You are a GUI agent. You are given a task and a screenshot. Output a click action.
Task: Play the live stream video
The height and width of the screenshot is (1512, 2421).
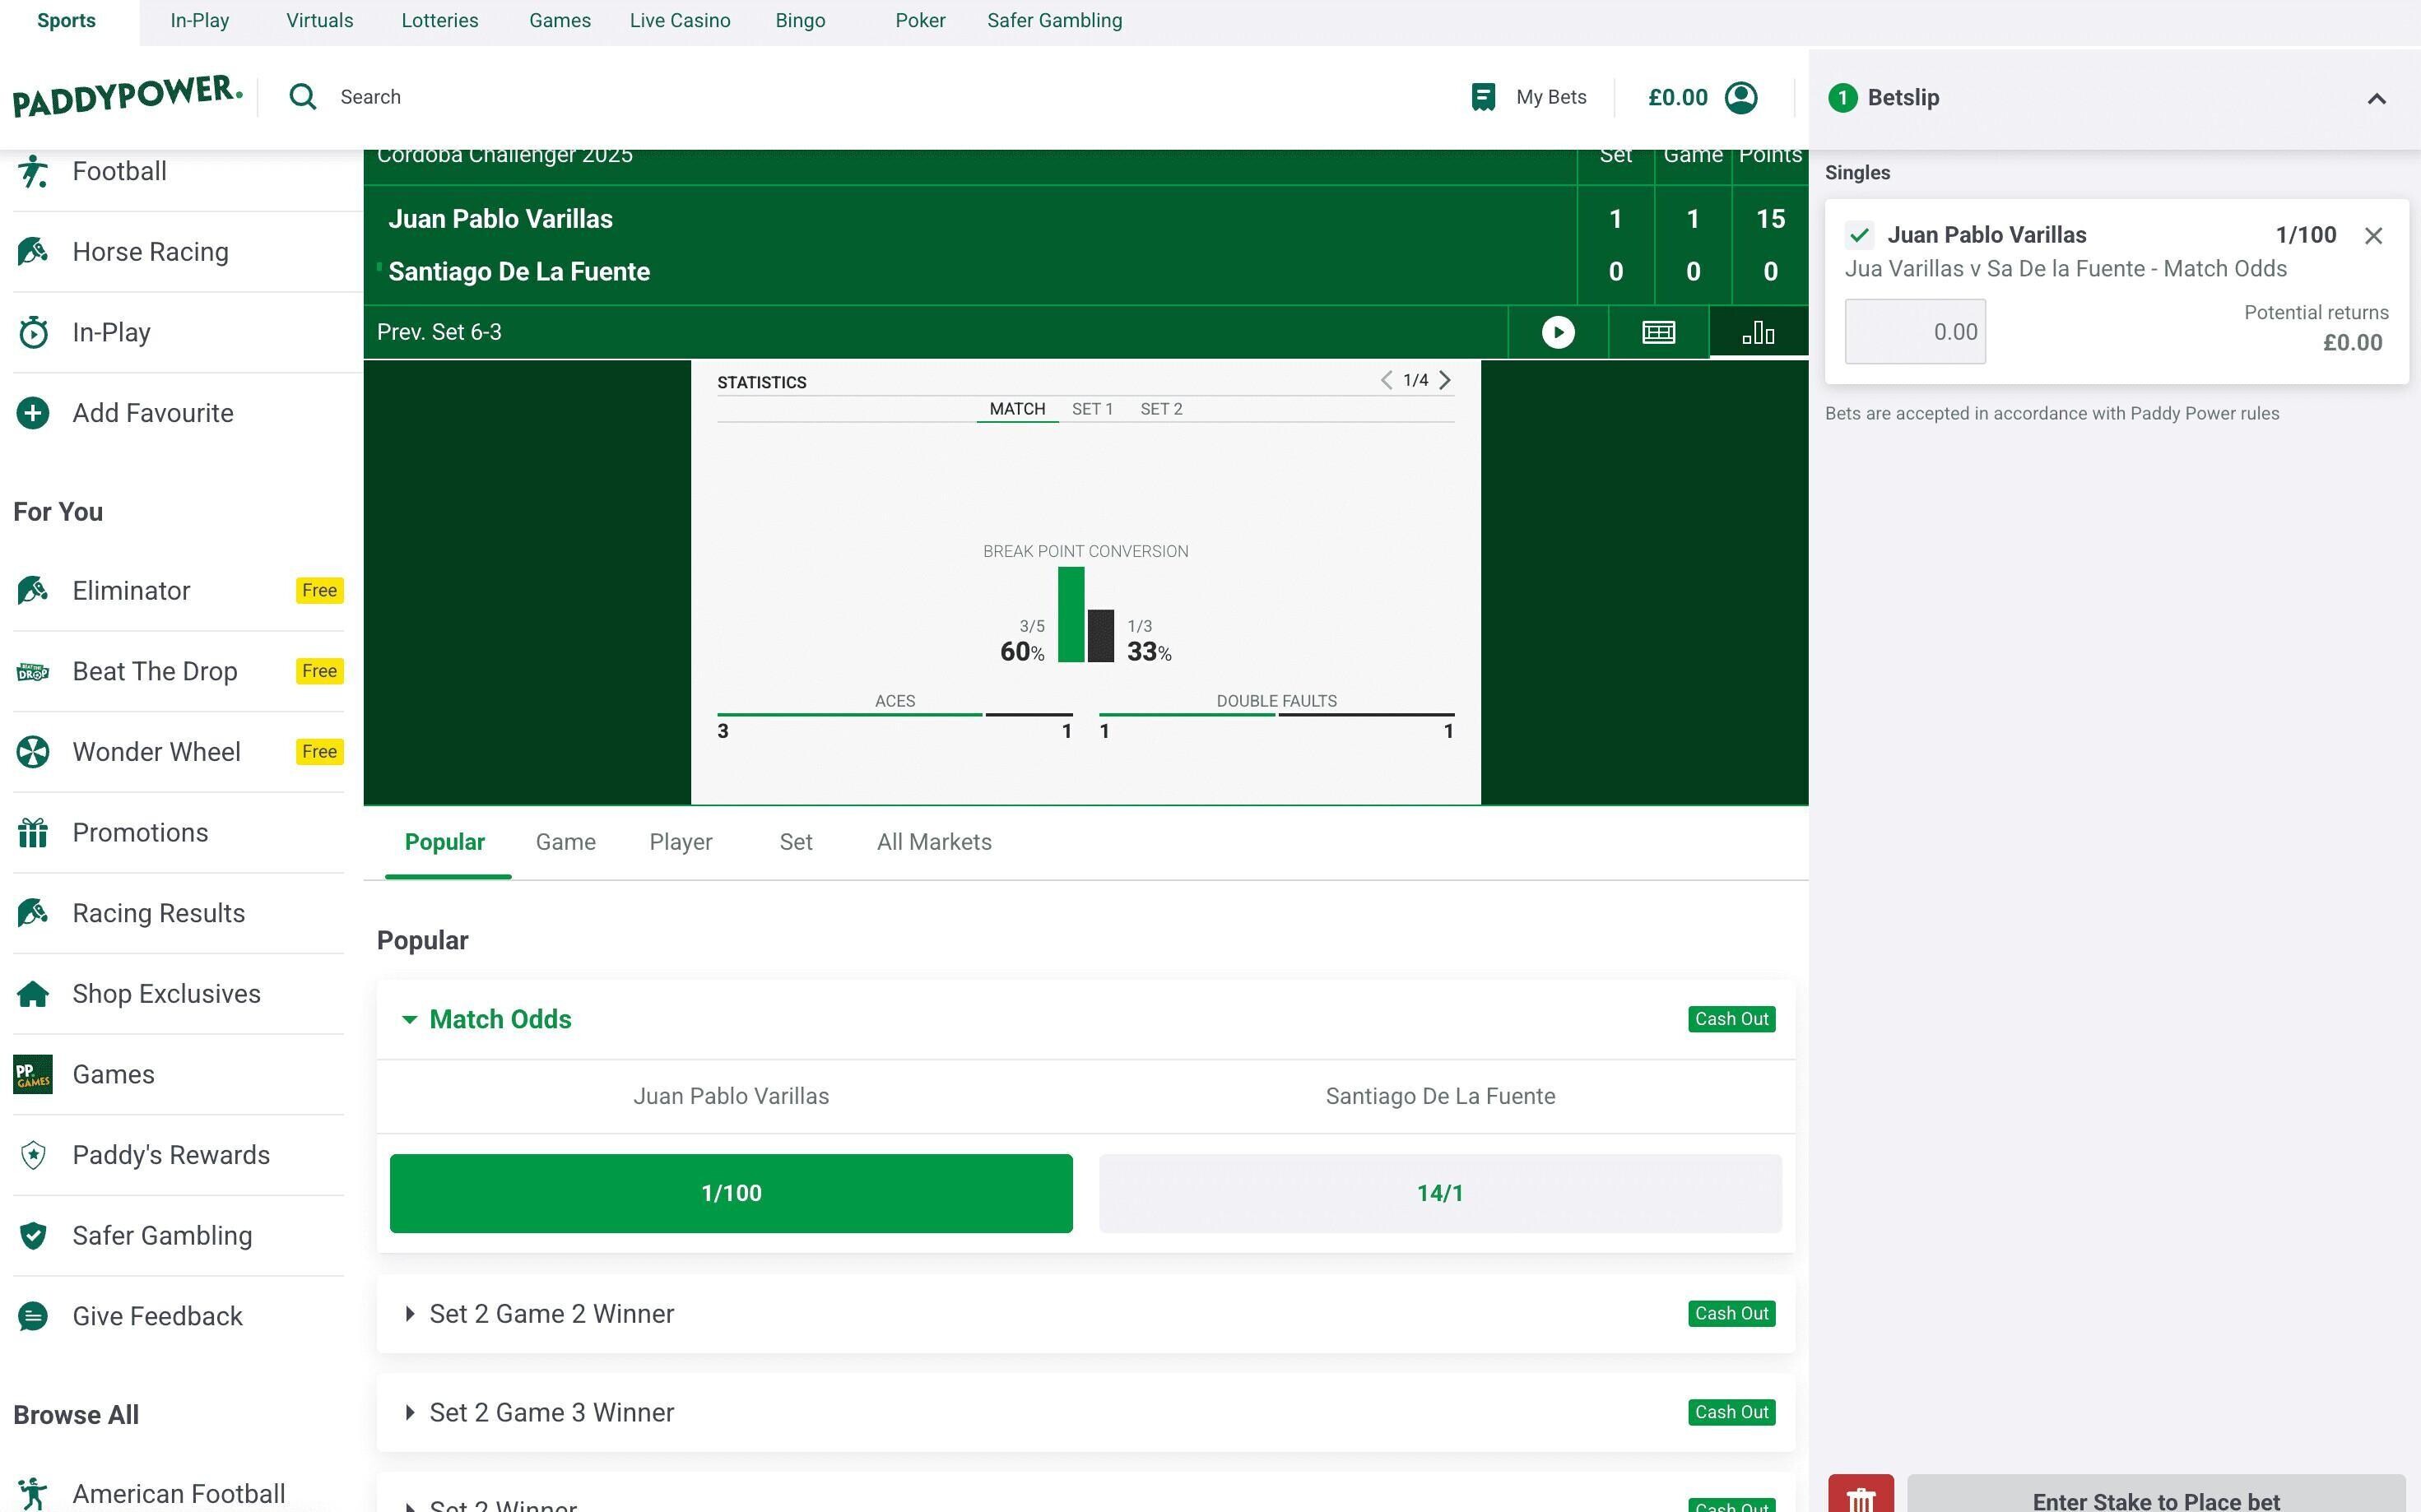click(1558, 332)
